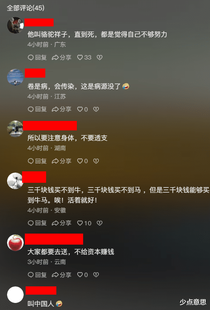Viewport: 210px width, 310px height.
Task: Dislike the Jiangsu 卷是病 comment
Action: pyautogui.click(x=96, y=110)
